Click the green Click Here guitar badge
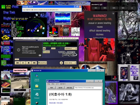This screenshot has height=105, width=140. click(x=6, y=7)
